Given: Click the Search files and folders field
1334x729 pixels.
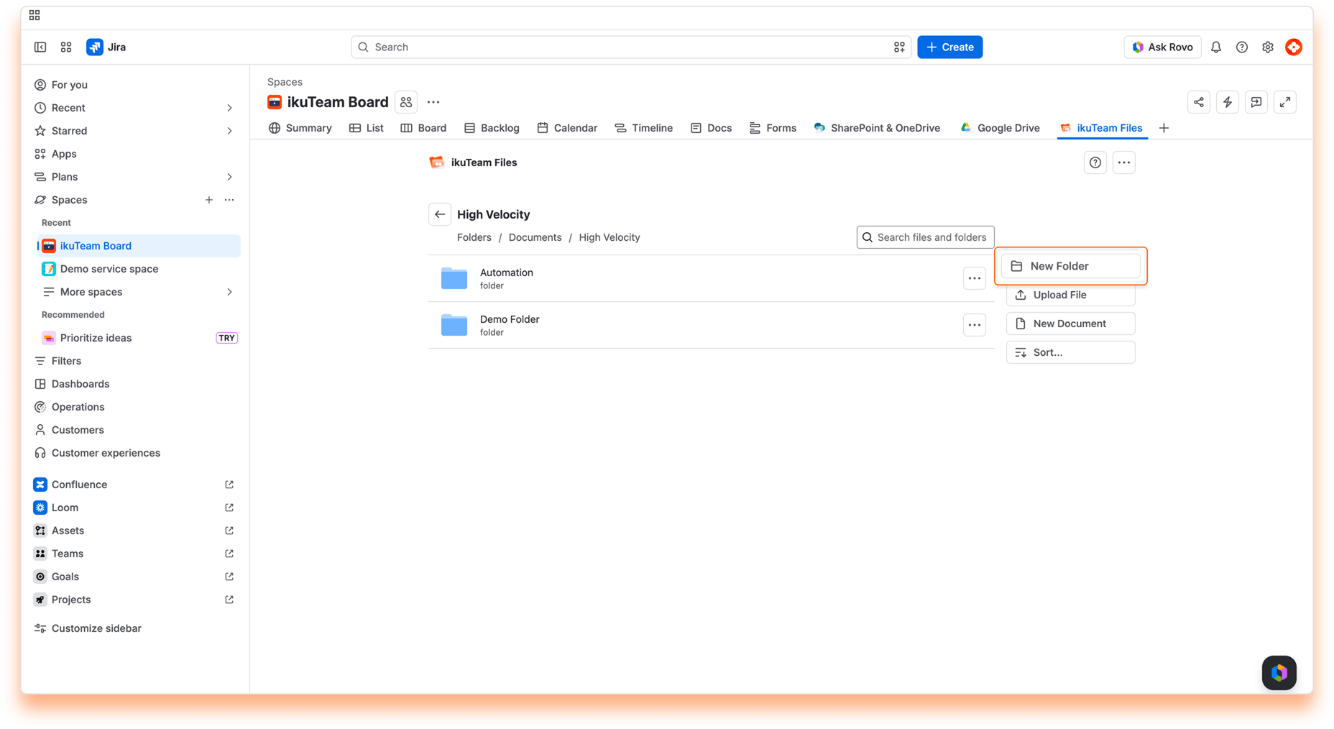Looking at the screenshot, I should point(926,237).
